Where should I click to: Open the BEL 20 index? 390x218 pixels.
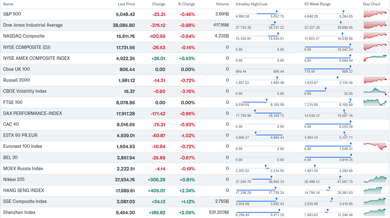point(10,157)
